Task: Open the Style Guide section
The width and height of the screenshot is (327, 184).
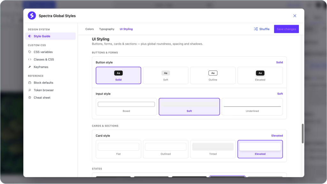Action: coord(50,36)
